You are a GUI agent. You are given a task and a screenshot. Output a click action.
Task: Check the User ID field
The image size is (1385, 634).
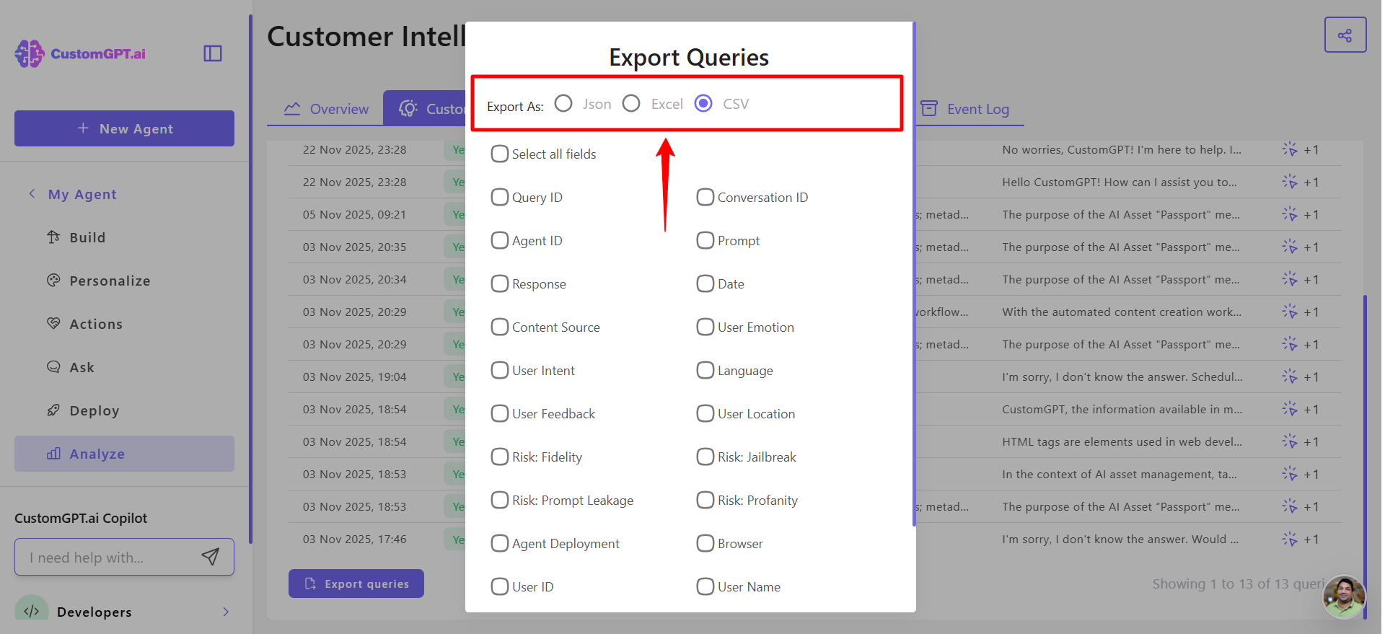pyautogui.click(x=500, y=586)
